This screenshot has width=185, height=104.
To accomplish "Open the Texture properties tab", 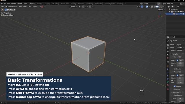I will click(x=168, y=89).
